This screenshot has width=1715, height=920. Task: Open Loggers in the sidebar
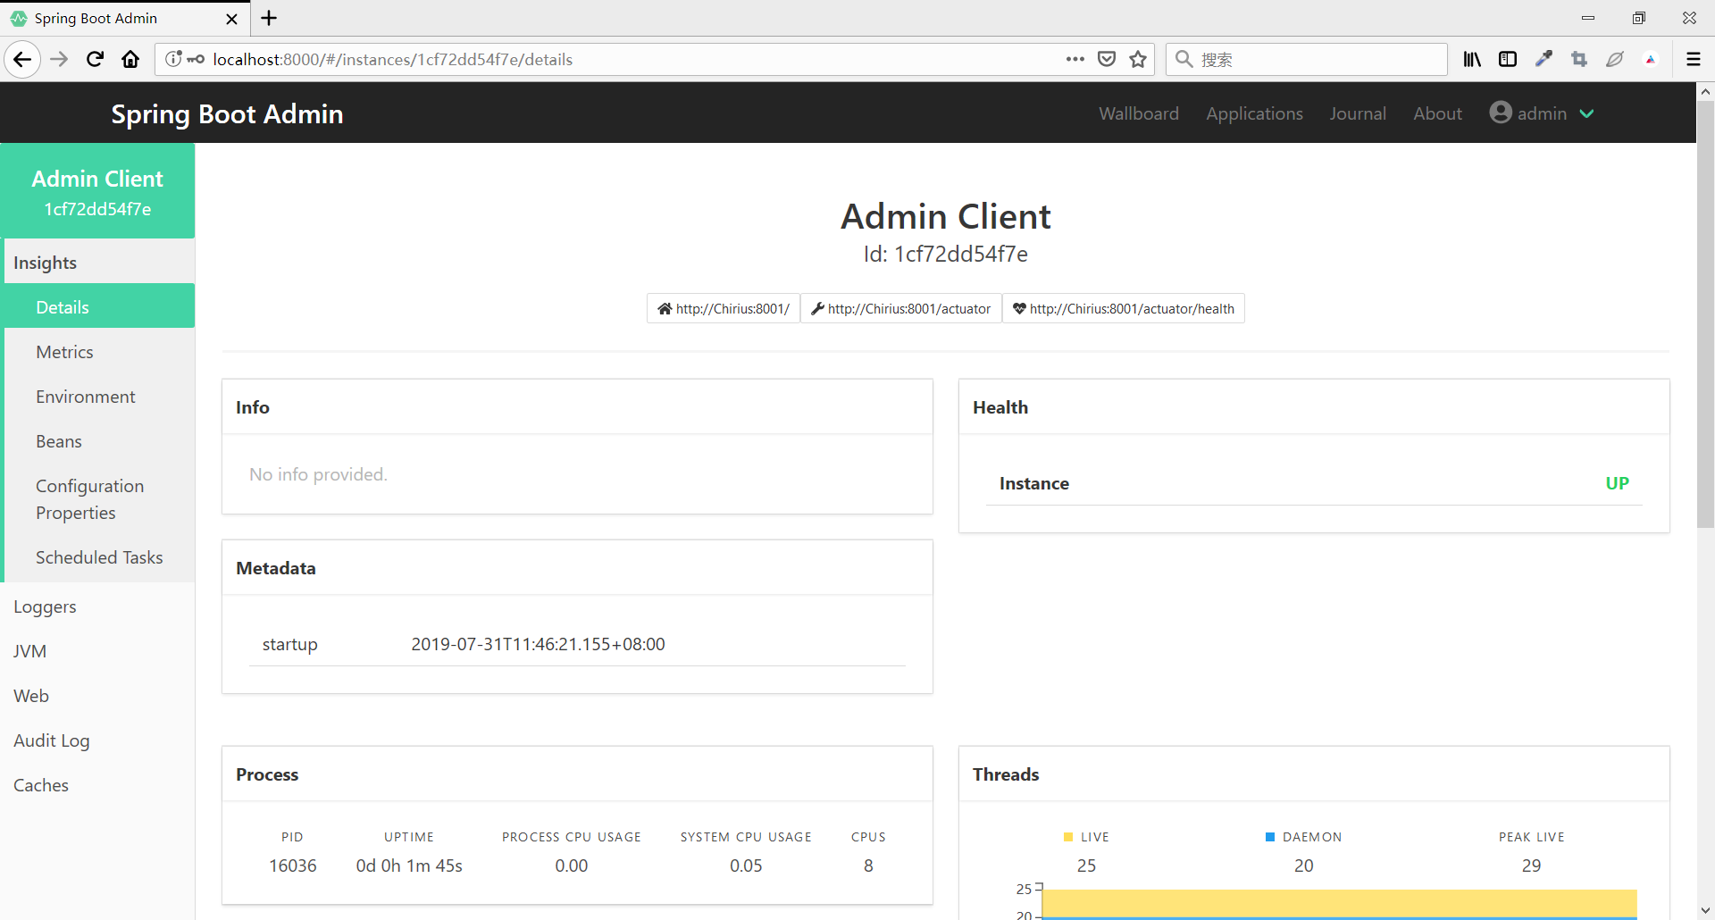[x=97, y=606]
